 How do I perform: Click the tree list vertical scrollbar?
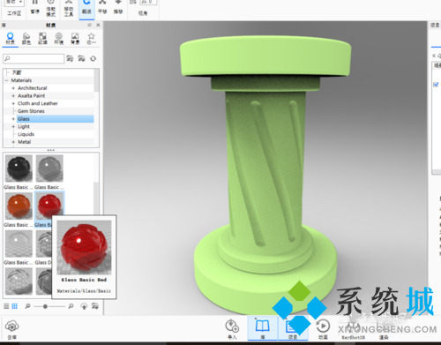pos(97,80)
